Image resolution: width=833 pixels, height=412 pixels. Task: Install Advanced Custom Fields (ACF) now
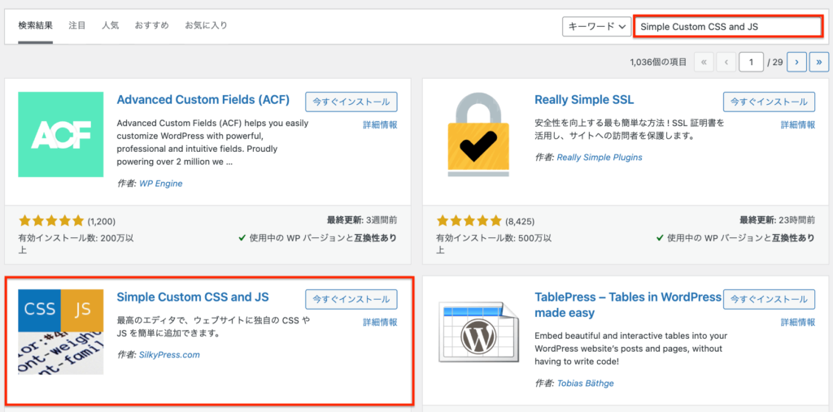click(351, 102)
